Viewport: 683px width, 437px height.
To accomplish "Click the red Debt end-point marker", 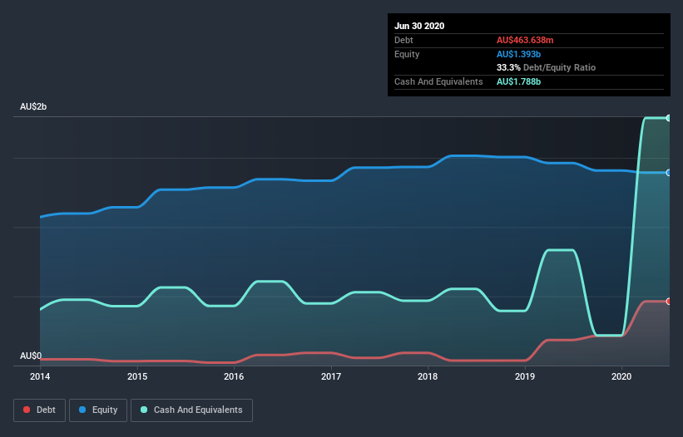I will tap(669, 302).
